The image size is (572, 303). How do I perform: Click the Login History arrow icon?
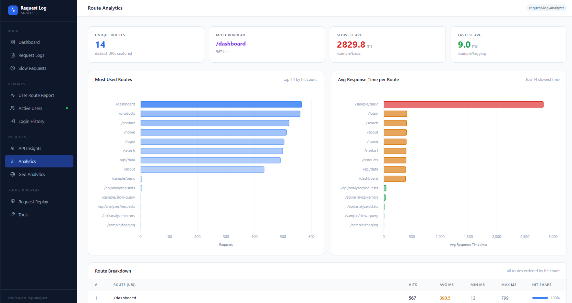(x=13, y=121)
